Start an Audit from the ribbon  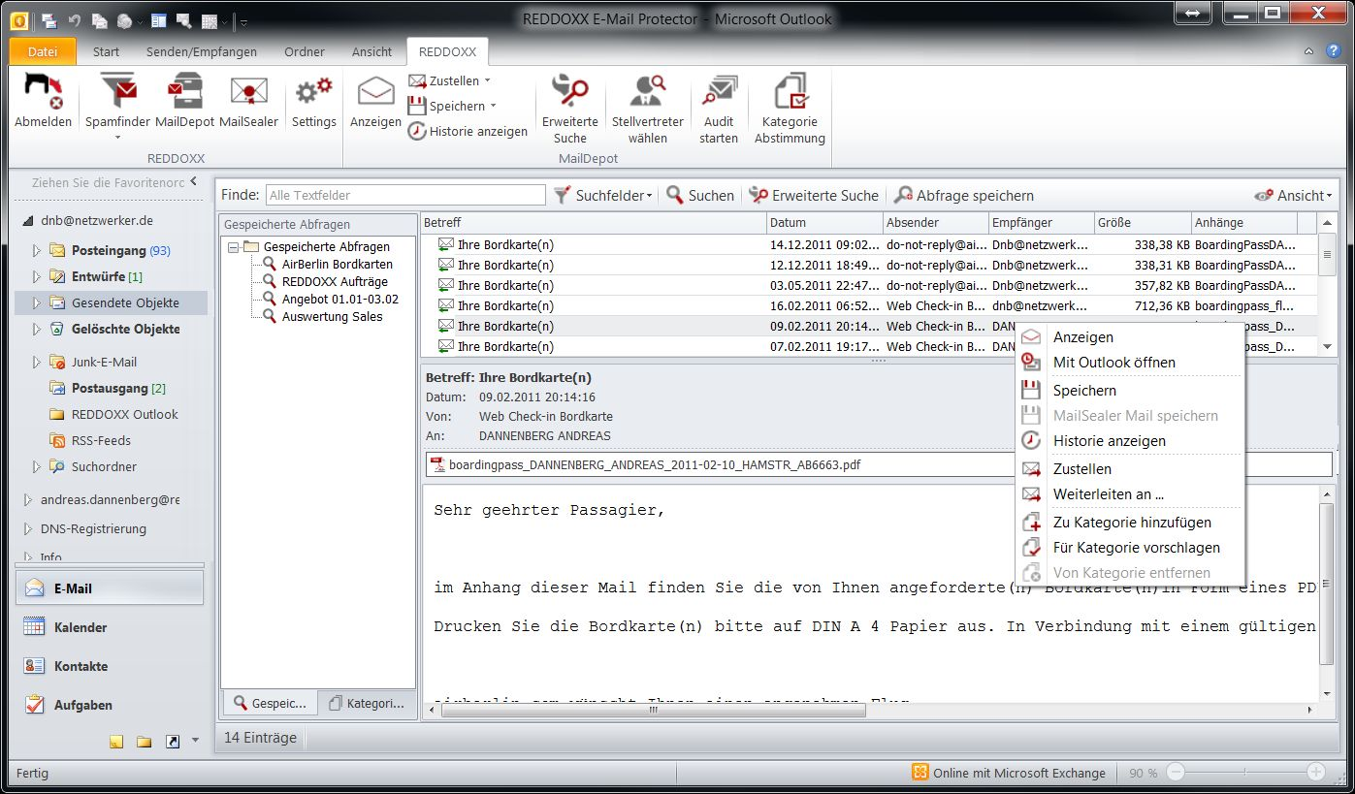coord(719,109)
